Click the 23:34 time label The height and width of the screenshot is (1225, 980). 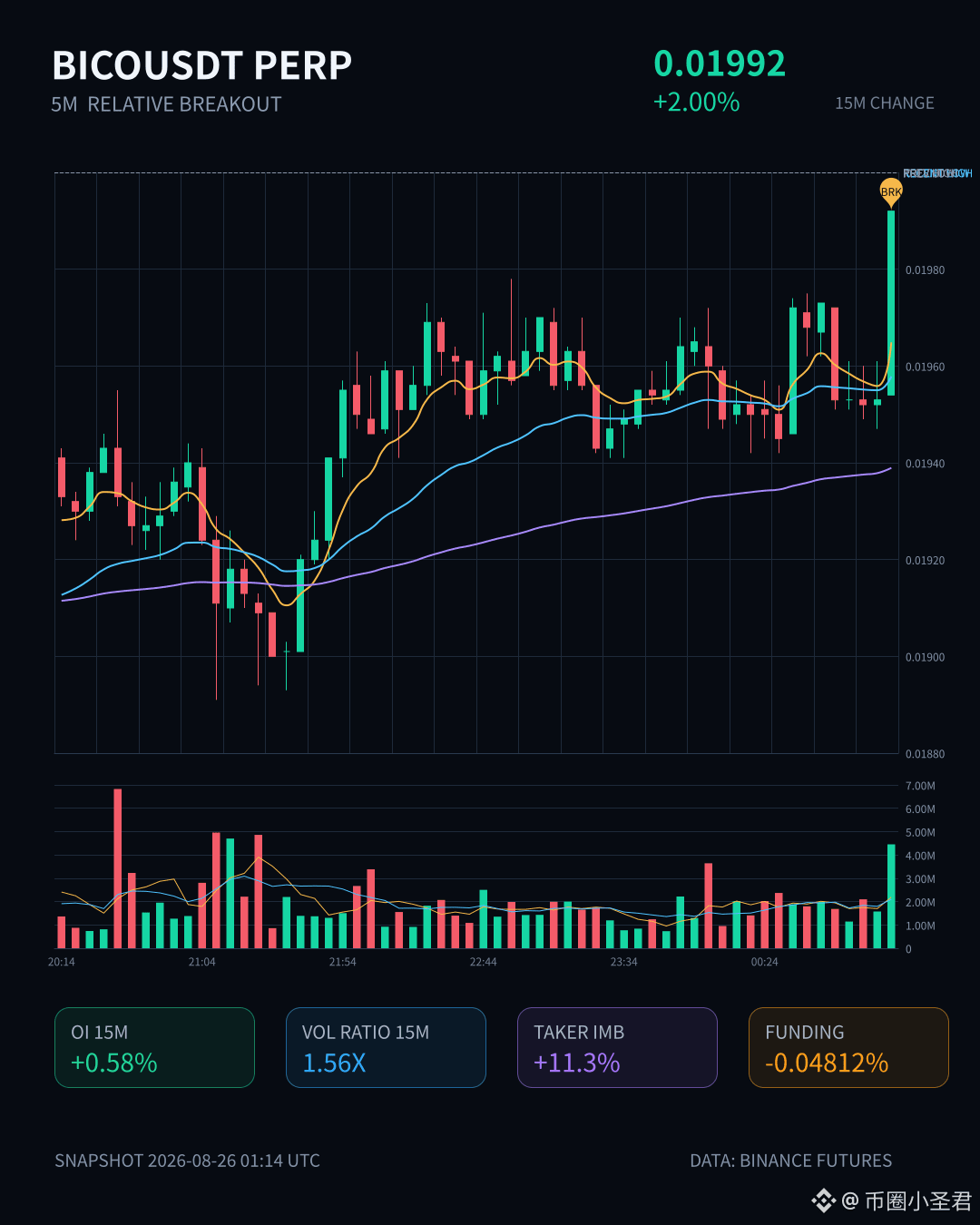[624, 962]
